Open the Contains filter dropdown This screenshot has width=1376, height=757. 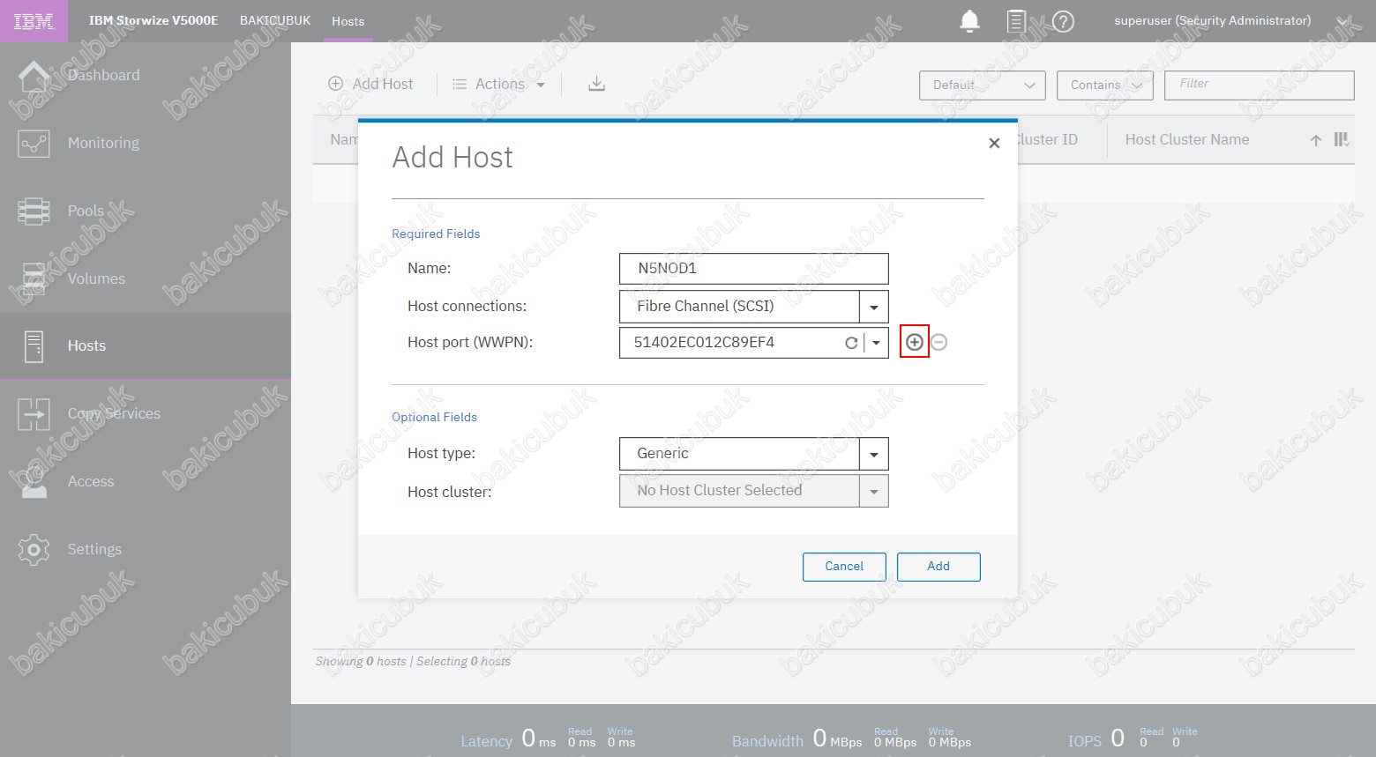[x=1104, y=85]
